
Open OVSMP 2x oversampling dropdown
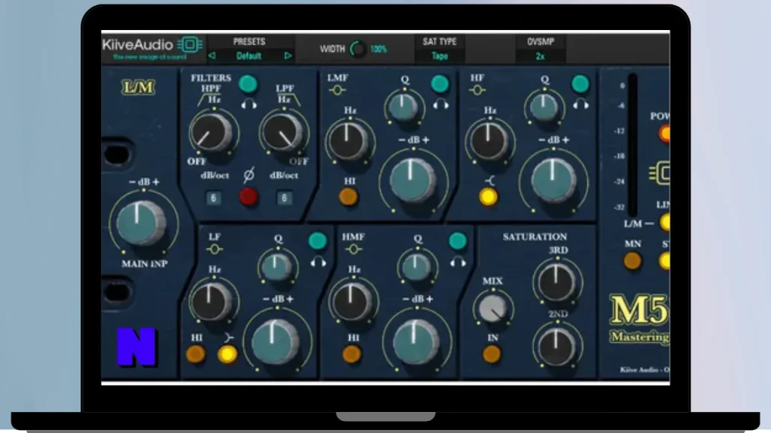541,56
